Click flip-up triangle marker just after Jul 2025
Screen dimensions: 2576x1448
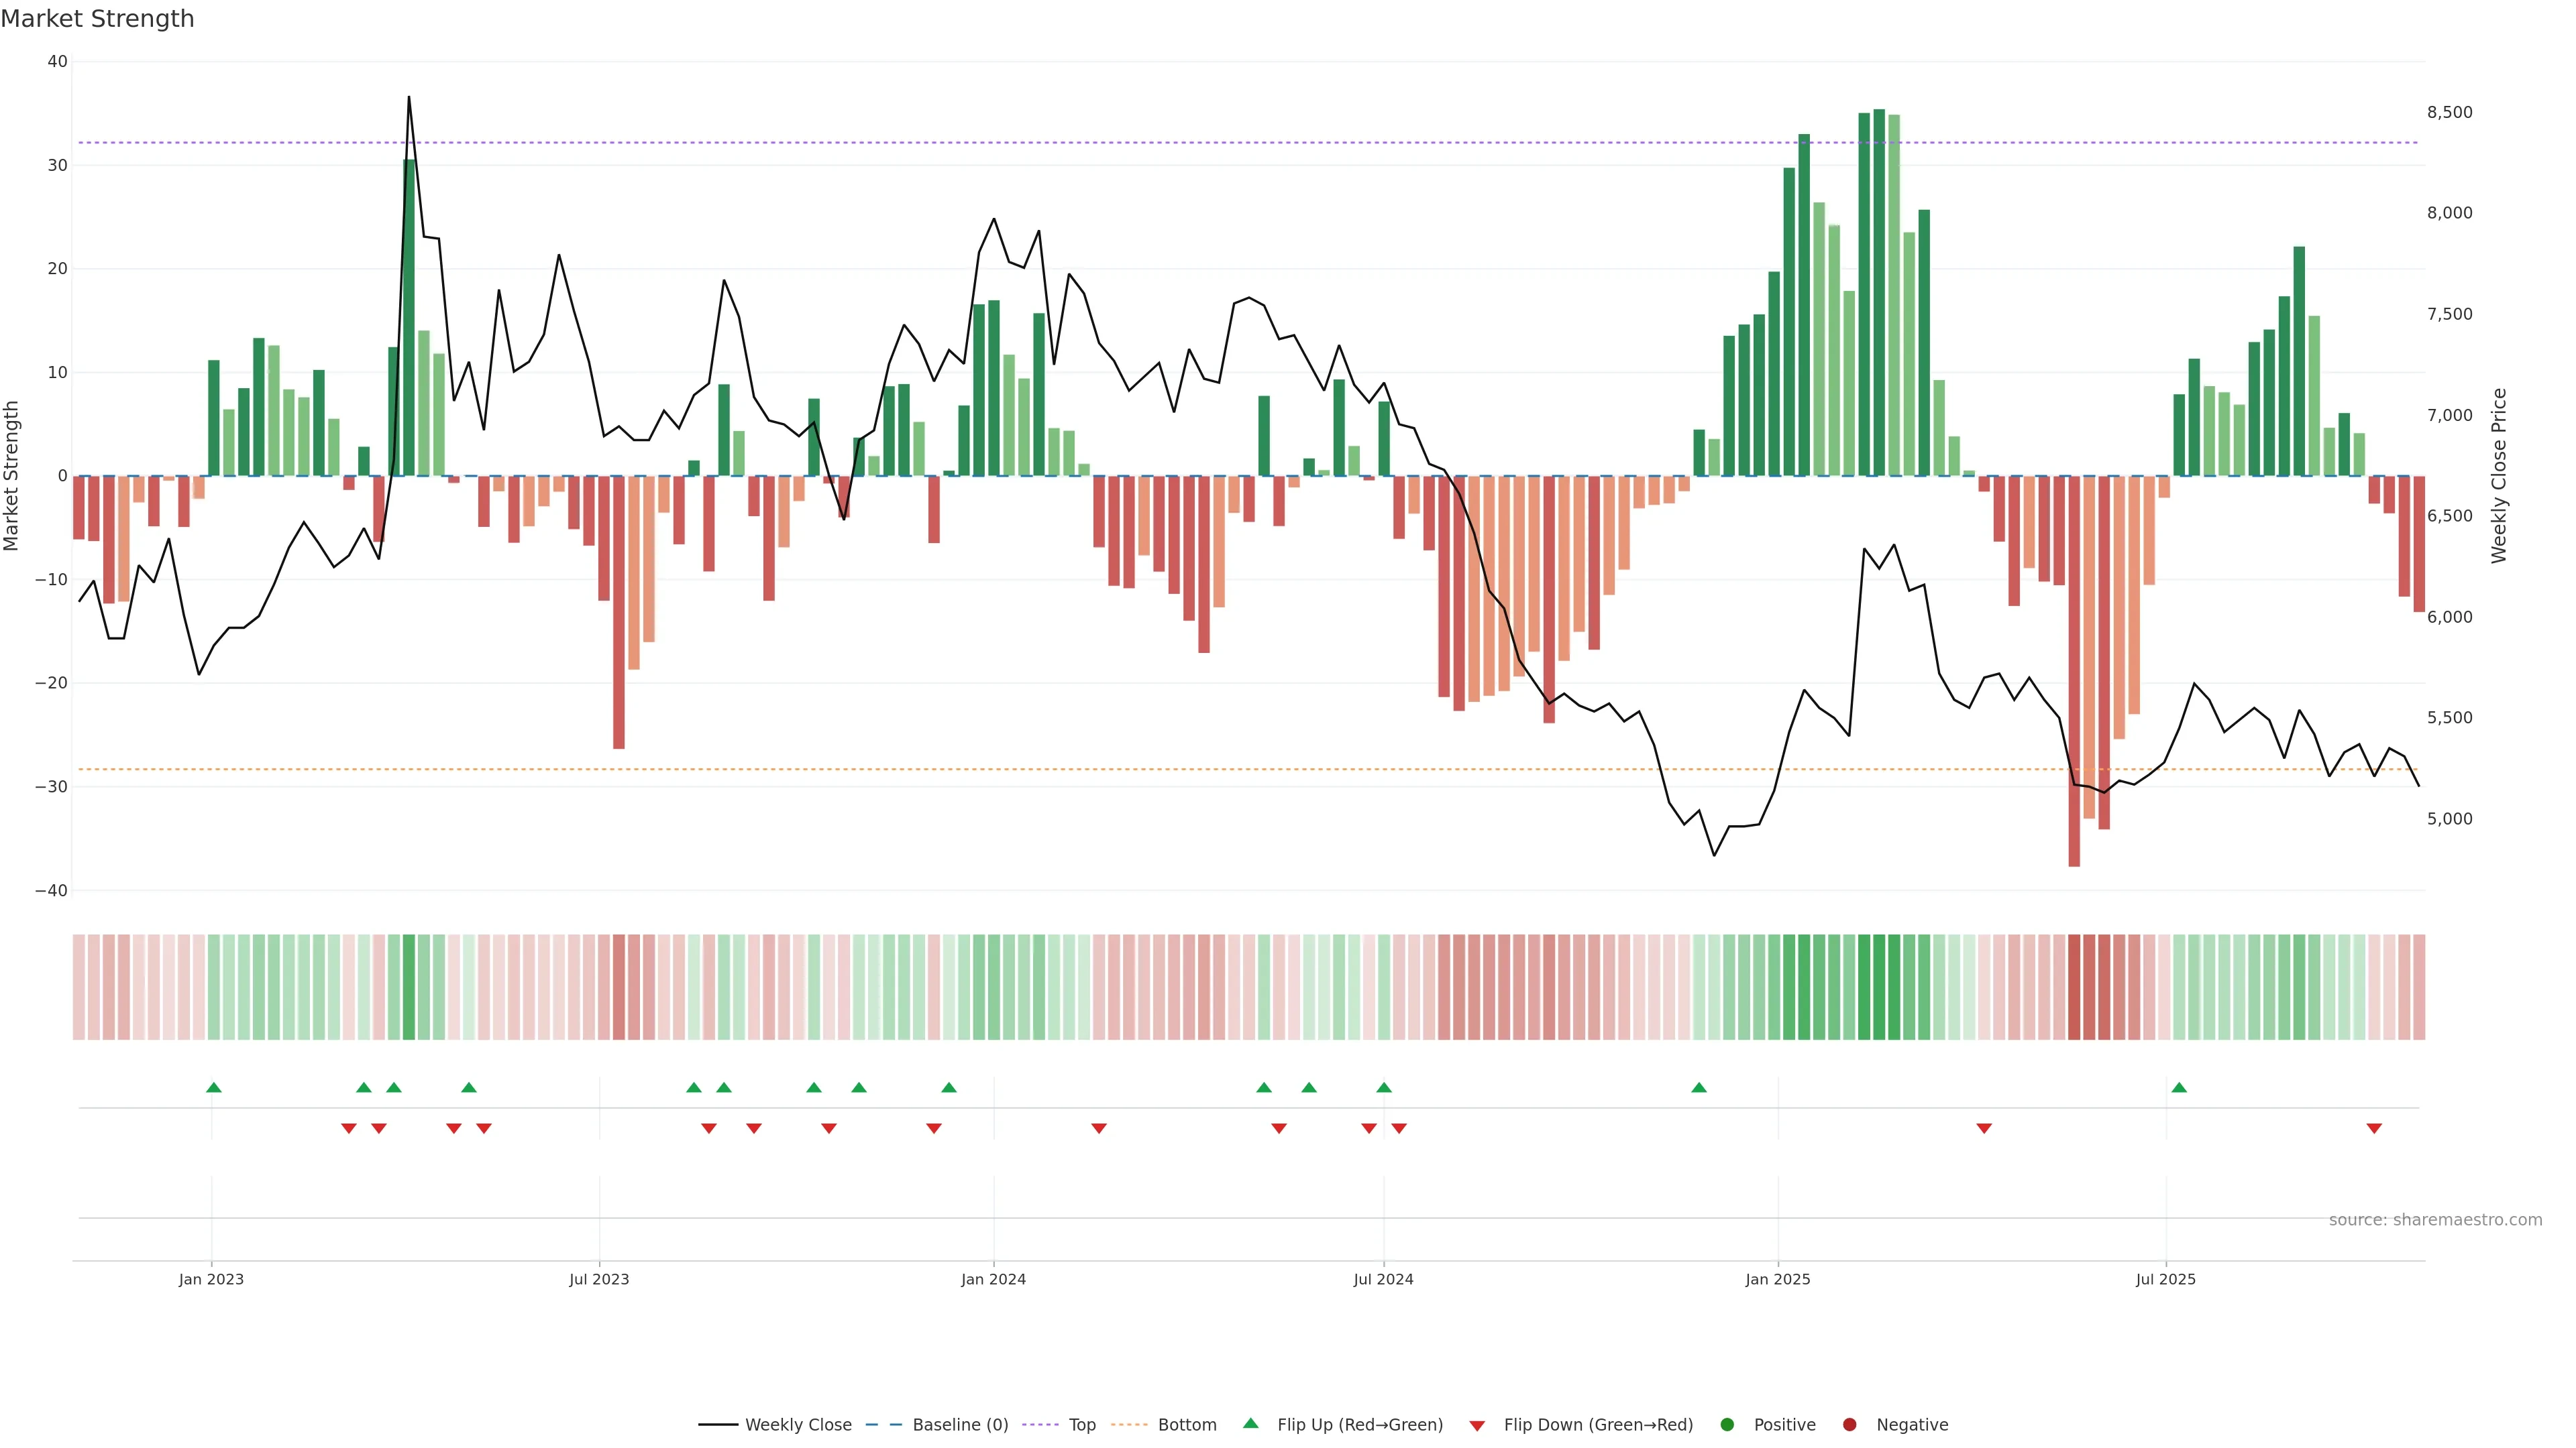2179,1087
